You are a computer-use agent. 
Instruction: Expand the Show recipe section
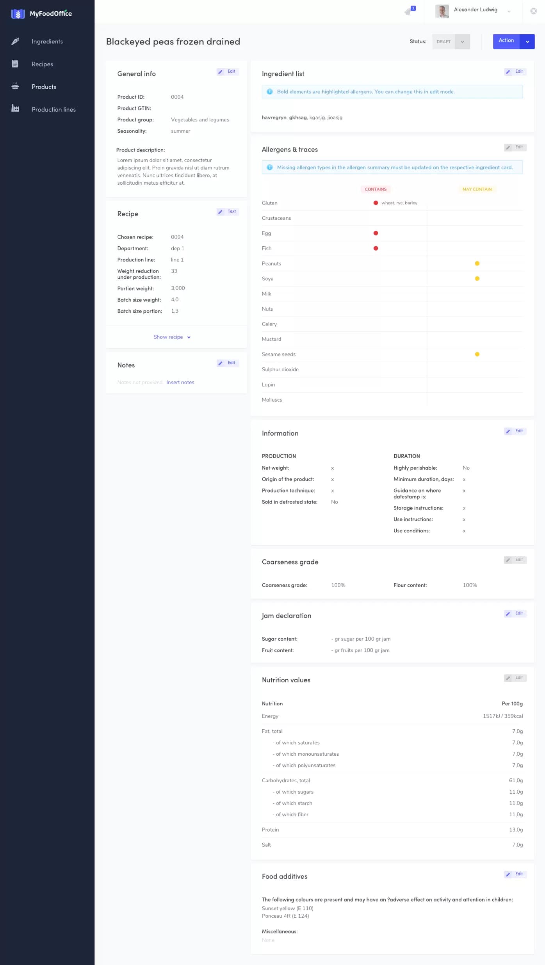(x=172, y=337)
